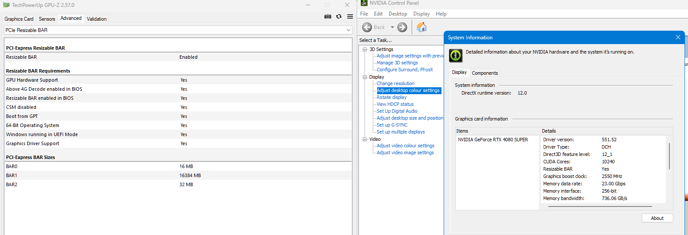Click the GPU Hardware Support row
The image size is (688, 235).
pos(178,80)
